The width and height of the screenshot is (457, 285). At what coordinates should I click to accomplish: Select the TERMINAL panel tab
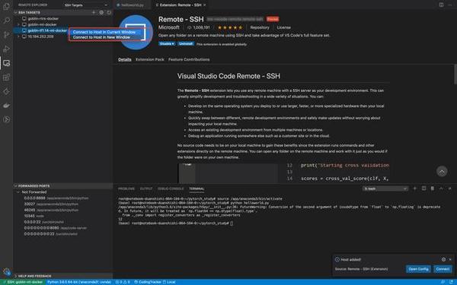coord(197,188)
